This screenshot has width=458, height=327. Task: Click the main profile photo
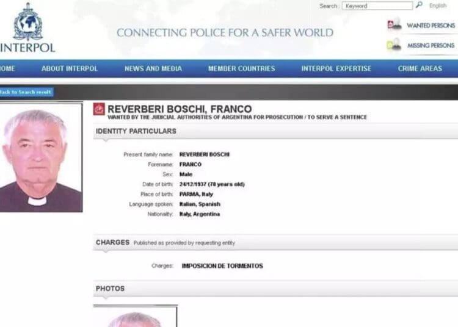pyautogui.click(x=41, y=157)
